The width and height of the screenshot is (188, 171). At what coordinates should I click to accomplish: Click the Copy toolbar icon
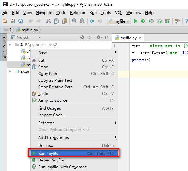click(x=56, y=21)
